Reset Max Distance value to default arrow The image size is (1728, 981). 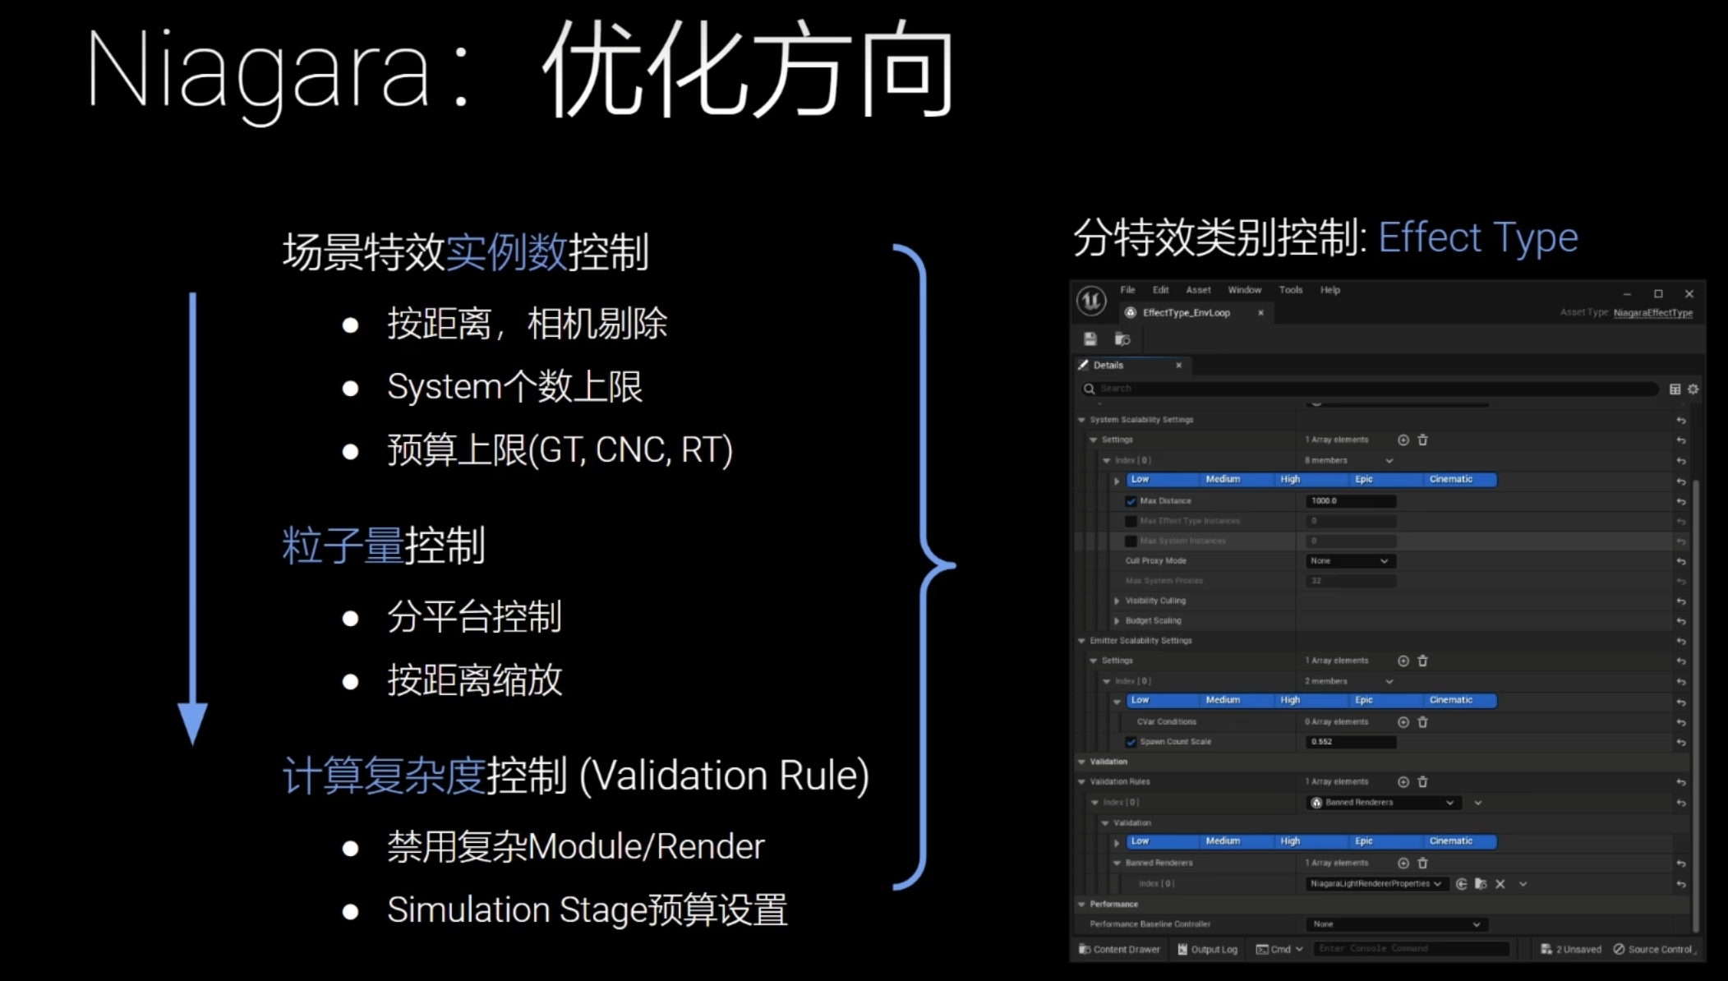point(1681,501)
